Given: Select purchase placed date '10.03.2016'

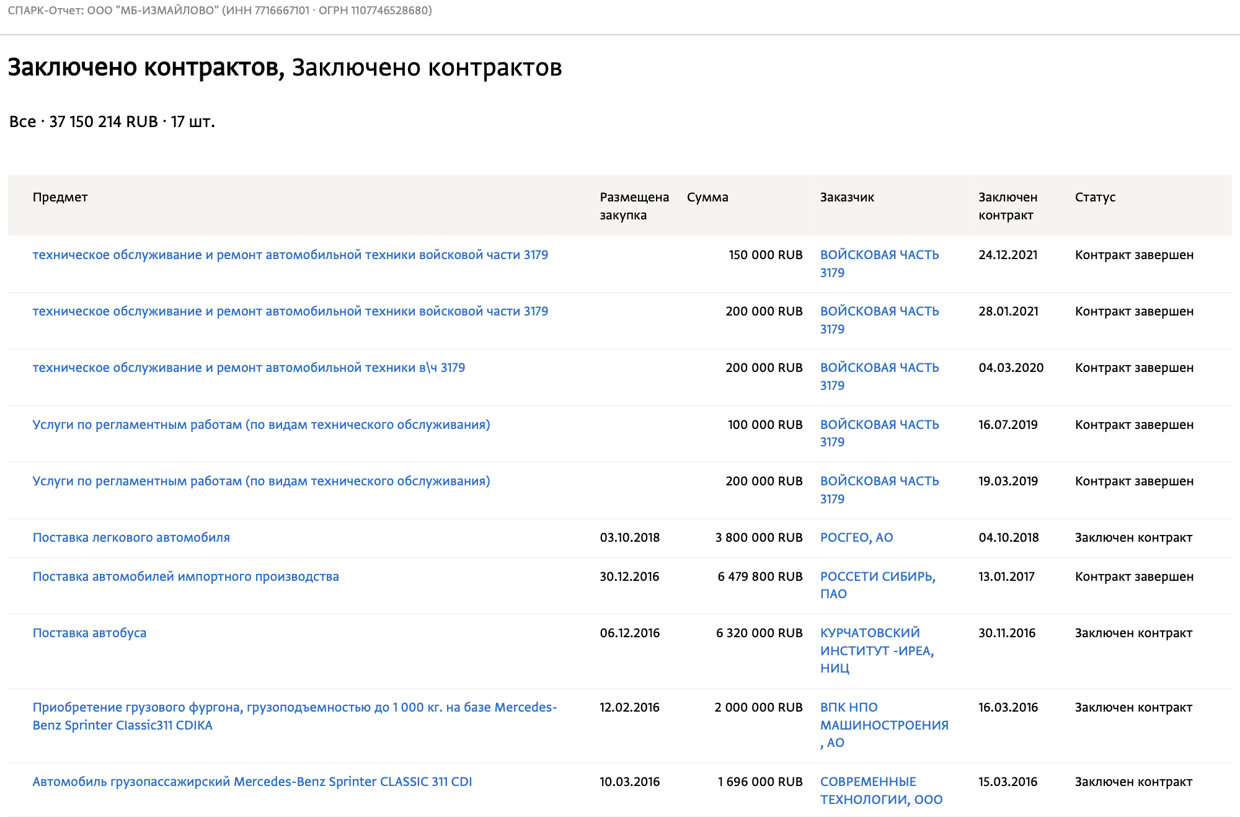Looking at the screenshot, I should 630,782.
